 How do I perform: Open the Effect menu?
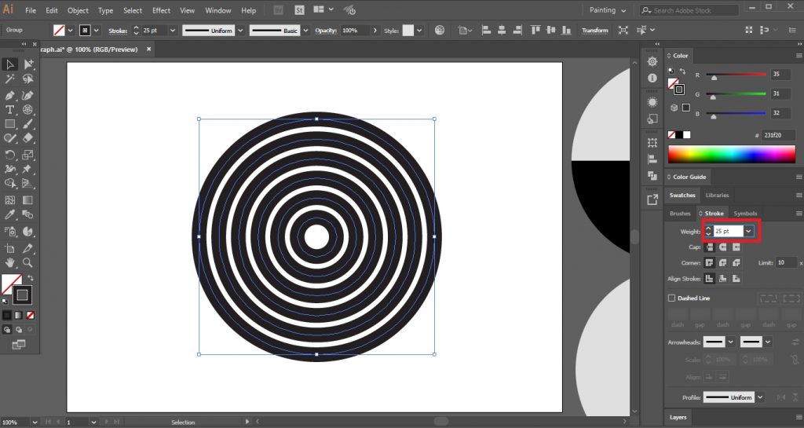click(x=161, y=10)
